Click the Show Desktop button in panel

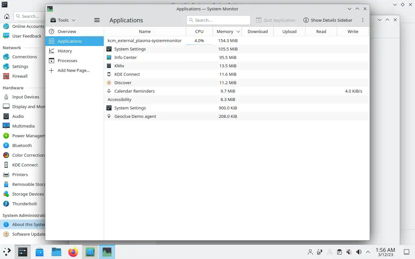point(407,252)
